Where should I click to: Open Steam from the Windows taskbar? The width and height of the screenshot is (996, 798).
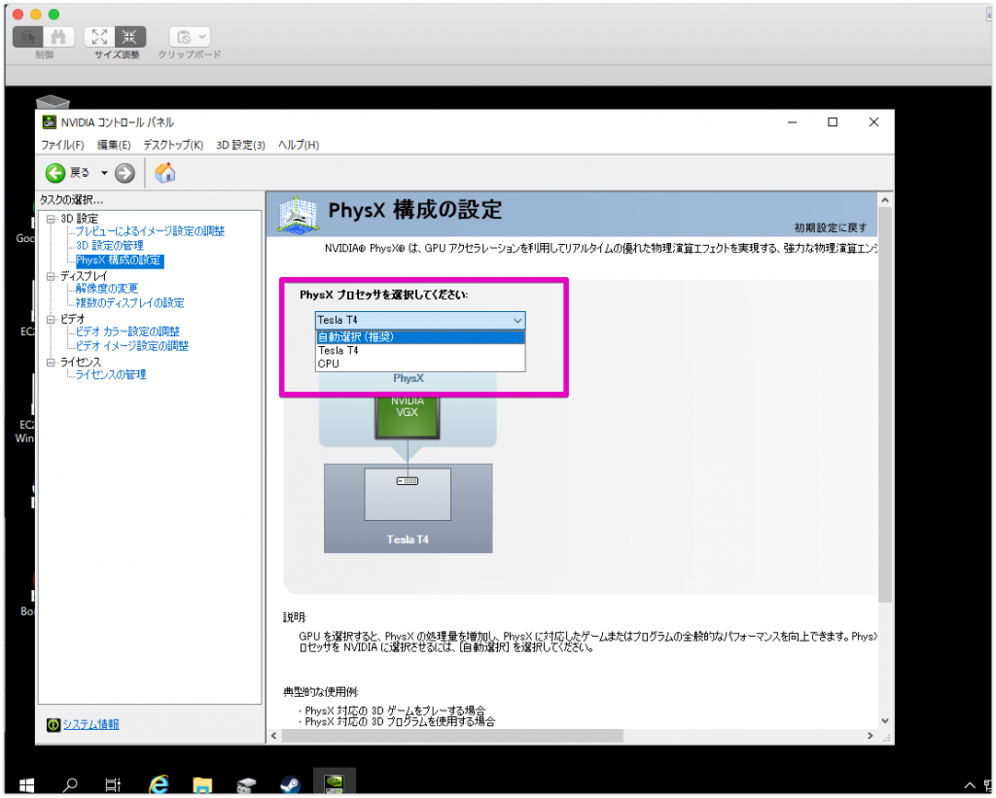[x=290, y=783]
